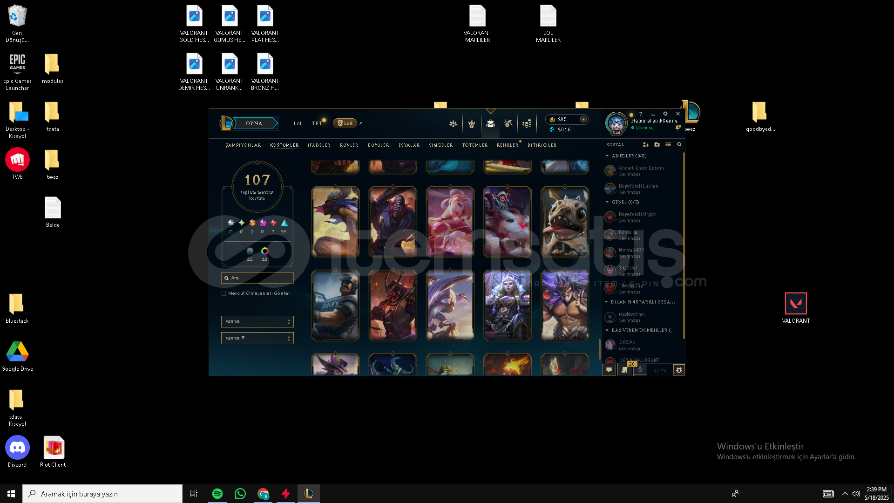Click the voice microphone icon in social footer
Image resolution: width=894 pixels, height=503 pixels.
click(x=640, y=370)
